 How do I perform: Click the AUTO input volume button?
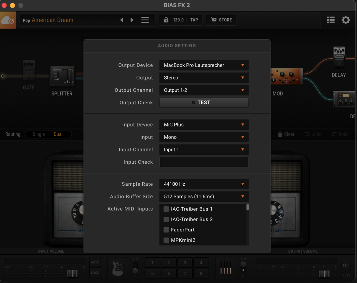click(95, 262)
